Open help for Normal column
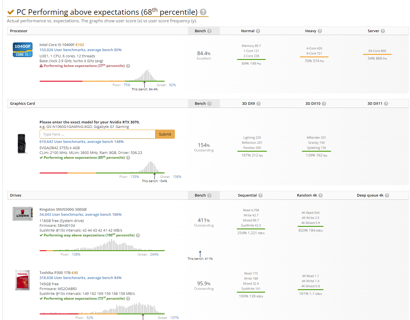This screenshot has width=410, height=320. pos(258,31)
